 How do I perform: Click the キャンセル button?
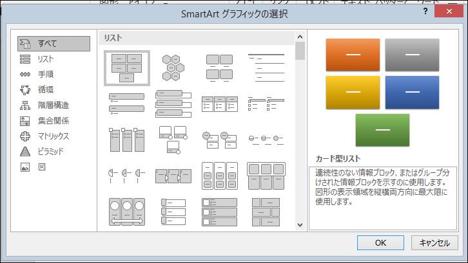coord(434,243)
